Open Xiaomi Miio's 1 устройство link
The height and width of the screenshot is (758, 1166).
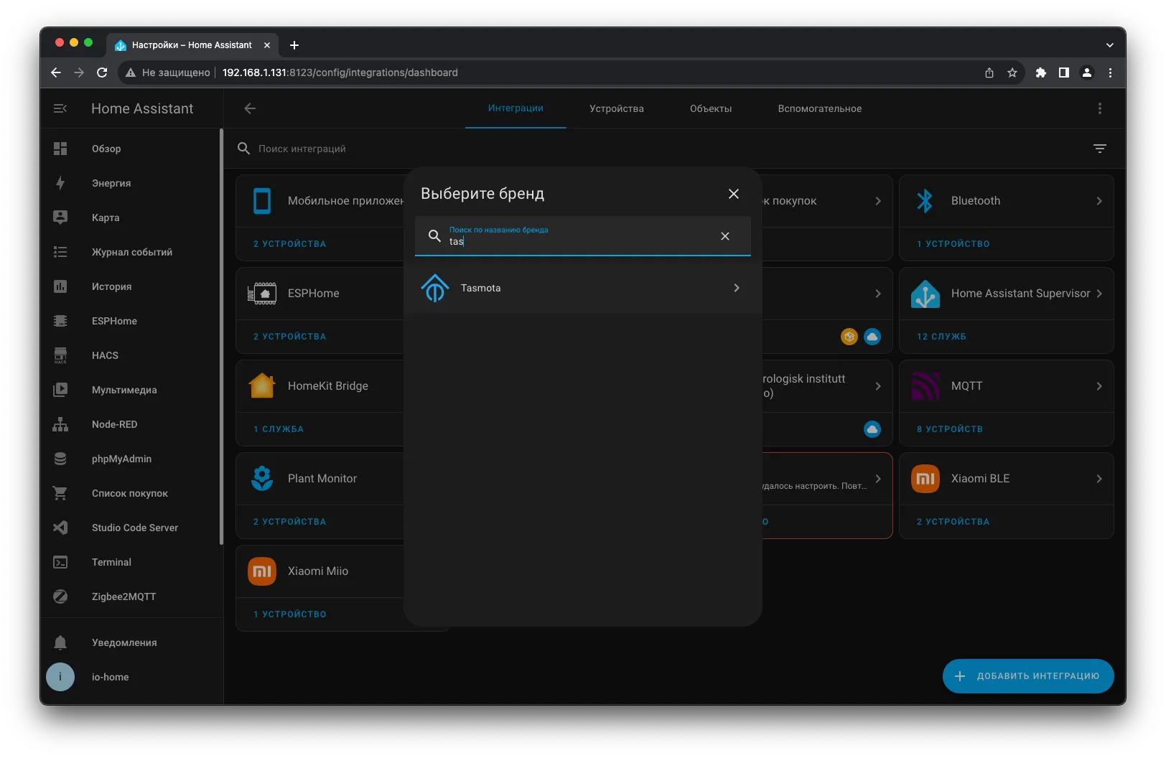pyautogui.click(x=290, y=614)
